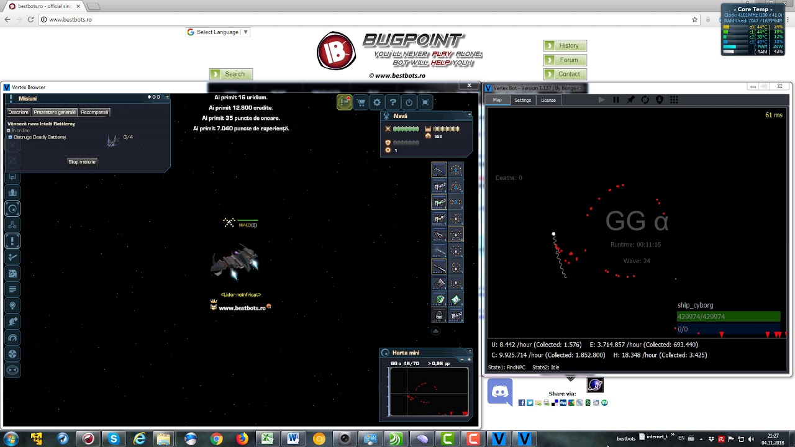Select second laser ammo slot (x2)
This screenshot has width=795, height=447.
(x=439, y=186)
